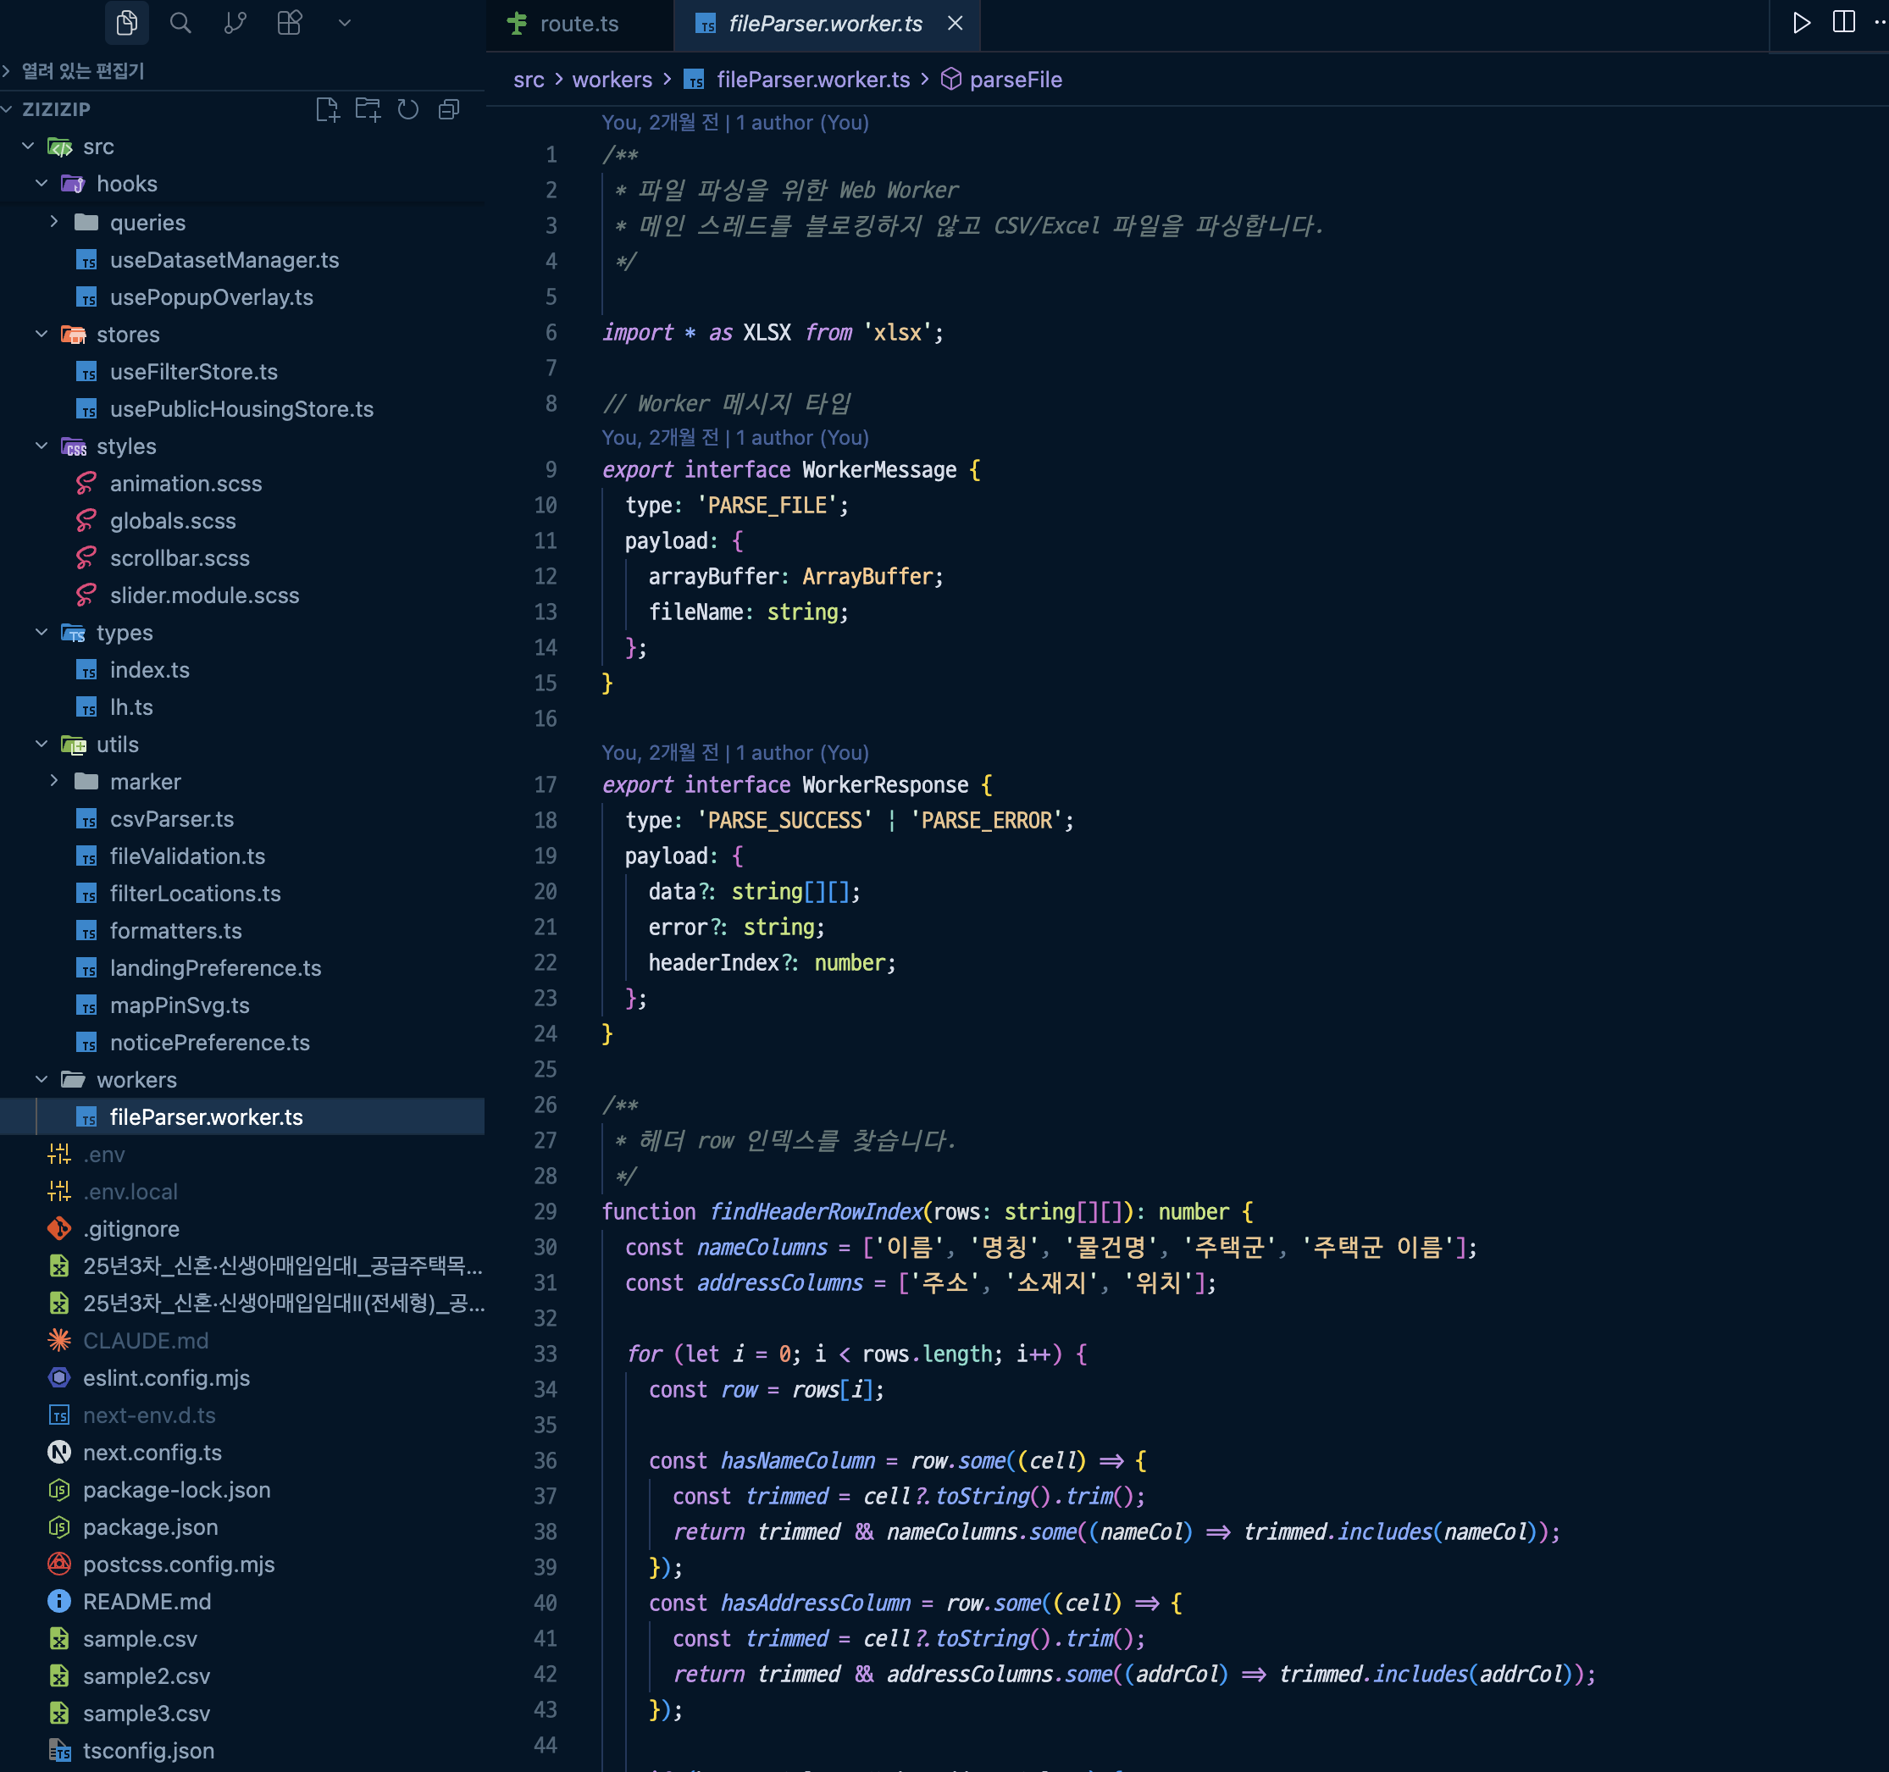Open the Search view in the sidebar
1889x1772 pixels.
point(180,23)
